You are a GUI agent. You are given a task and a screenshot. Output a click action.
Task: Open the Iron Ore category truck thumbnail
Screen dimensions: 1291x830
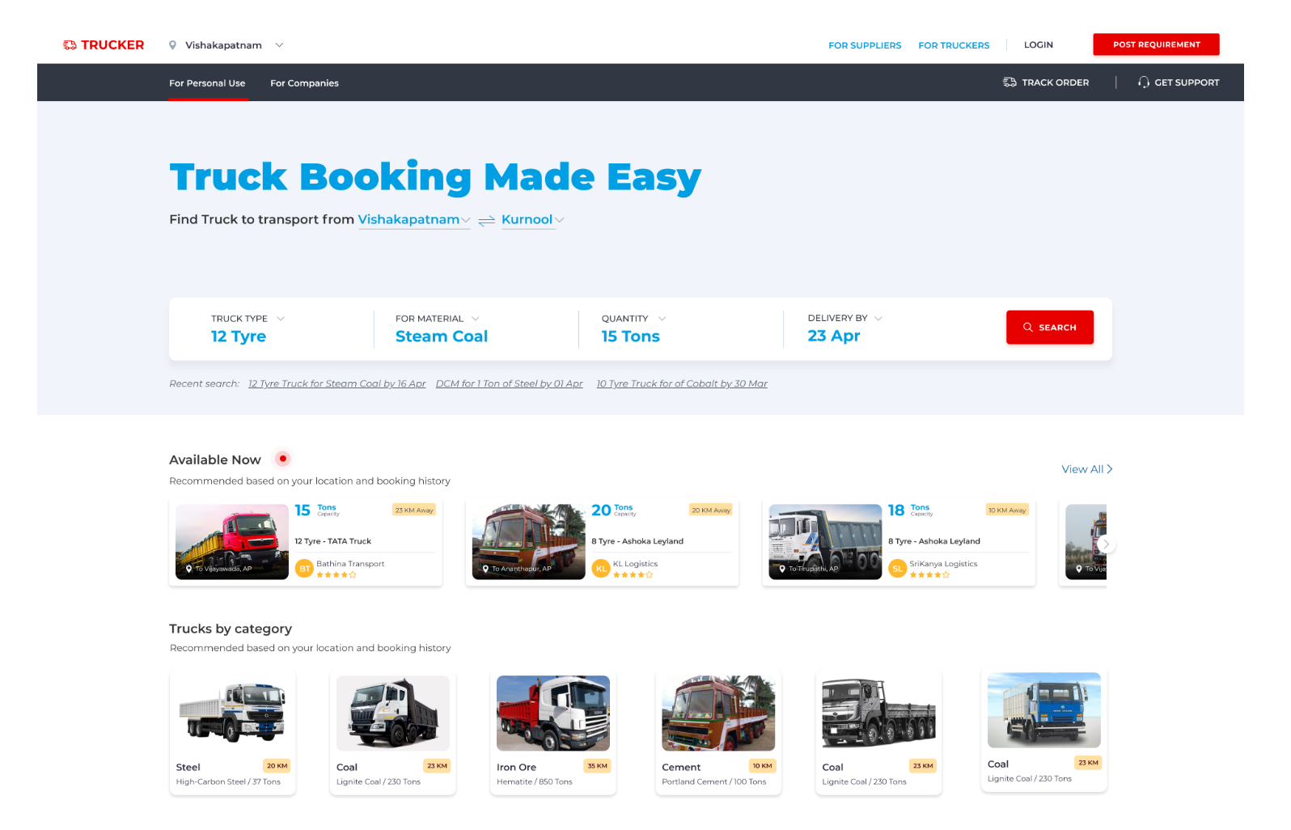(x=553, y=714)
